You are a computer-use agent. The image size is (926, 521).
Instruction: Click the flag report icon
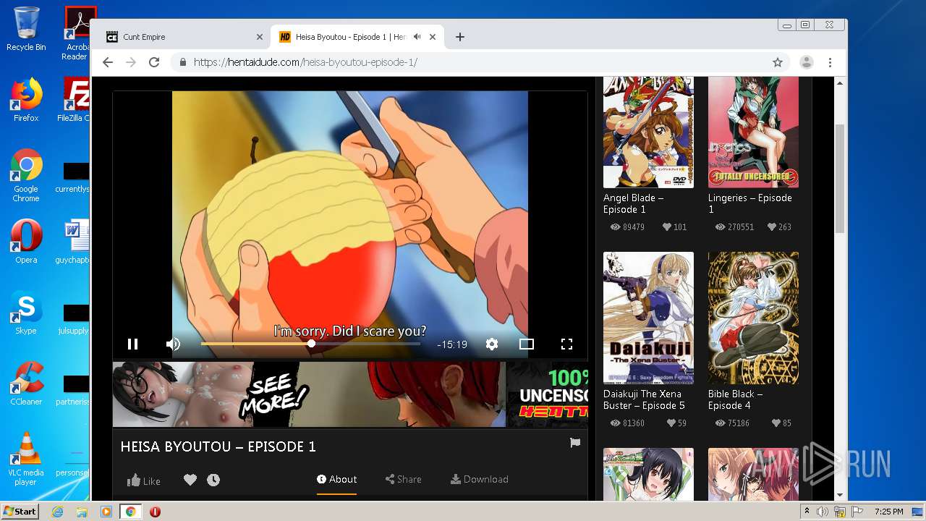pyautogui.click(x=575, y=443)
